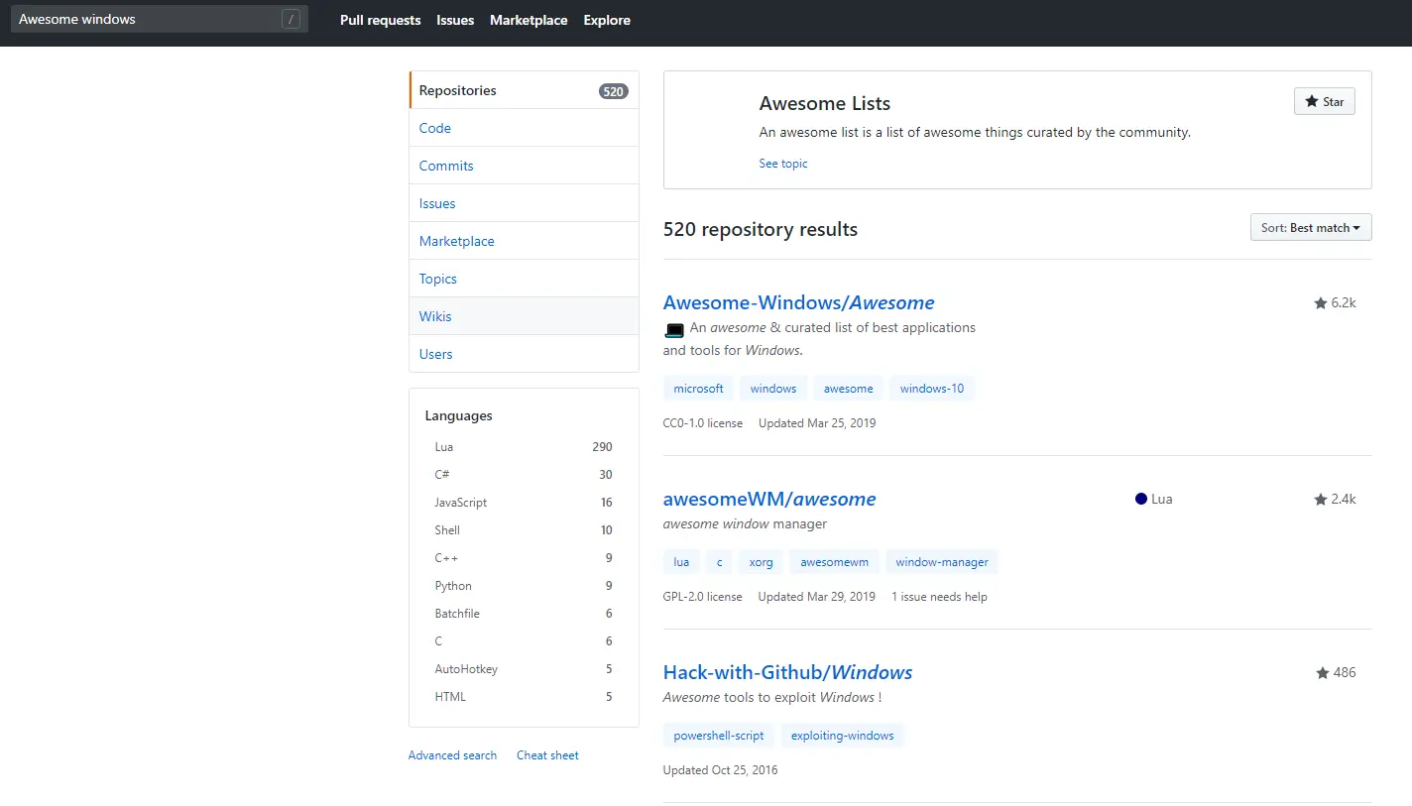This screenshot has width=1412, height=806.
Task: Show Wikis search results
Action: click(524, 316)
